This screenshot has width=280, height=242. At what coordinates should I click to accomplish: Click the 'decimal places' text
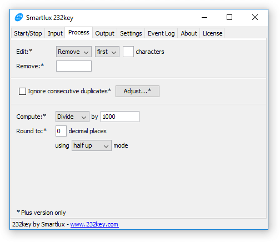tap(87, 131)
